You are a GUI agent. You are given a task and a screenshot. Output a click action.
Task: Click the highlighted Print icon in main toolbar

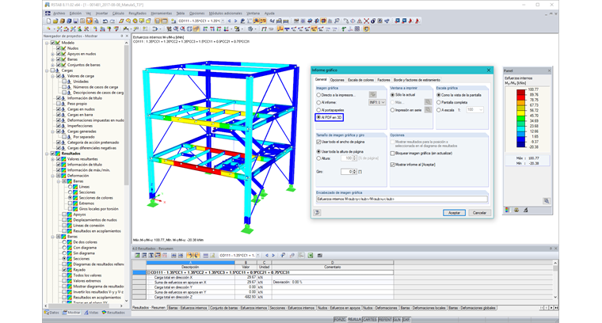89,21
